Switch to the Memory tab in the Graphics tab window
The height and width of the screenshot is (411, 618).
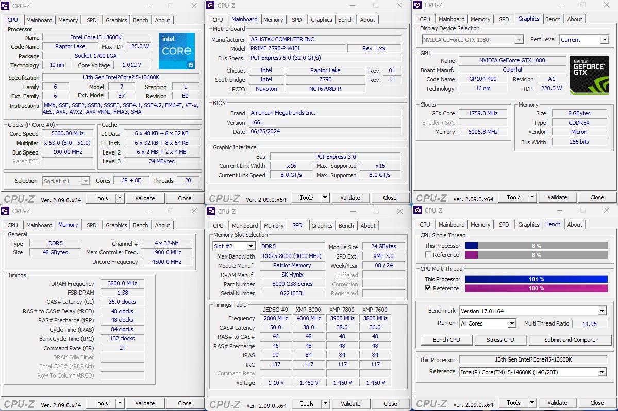[x=480, y=19]
